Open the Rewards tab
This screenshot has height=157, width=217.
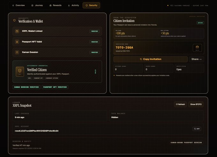(x=55, y=5)
